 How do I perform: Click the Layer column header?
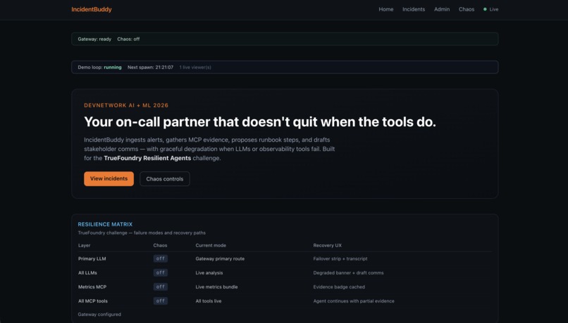pyautogui.click(x=84, y=245)
